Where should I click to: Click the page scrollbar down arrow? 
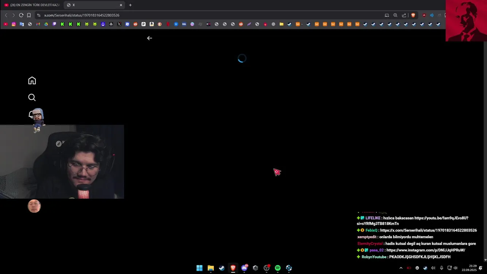coord(485,260)
